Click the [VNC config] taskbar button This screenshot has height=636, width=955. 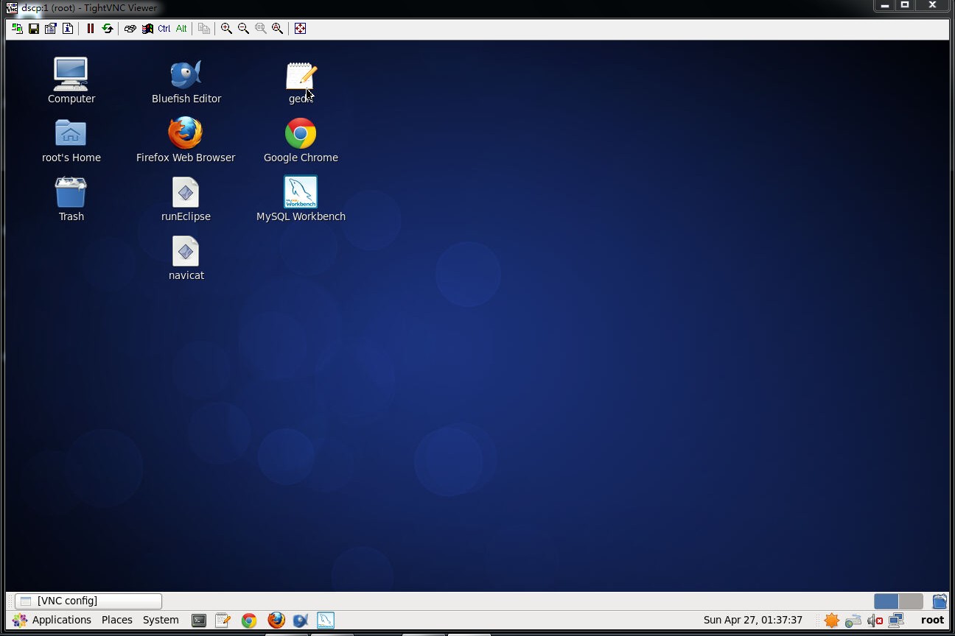(88, 601)
